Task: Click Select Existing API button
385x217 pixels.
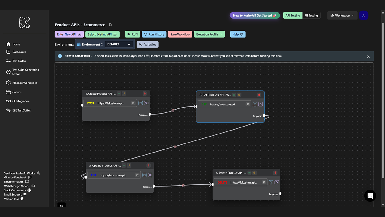Action: pos(103,34)
